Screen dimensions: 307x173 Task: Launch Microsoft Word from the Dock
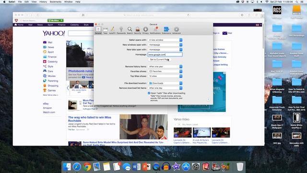tap(136, 167)
